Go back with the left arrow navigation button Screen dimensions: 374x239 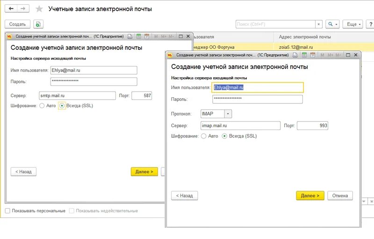11,8
